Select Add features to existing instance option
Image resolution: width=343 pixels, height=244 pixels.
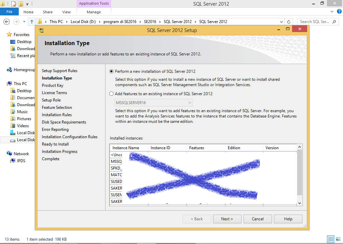(111, 93)
